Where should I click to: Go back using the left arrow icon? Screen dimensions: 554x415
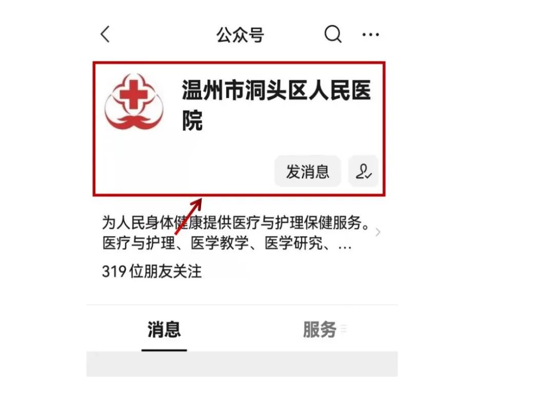click(105, 34)
